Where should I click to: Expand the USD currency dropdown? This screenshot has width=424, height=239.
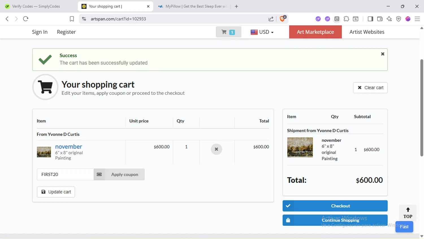tap(262, 32)
